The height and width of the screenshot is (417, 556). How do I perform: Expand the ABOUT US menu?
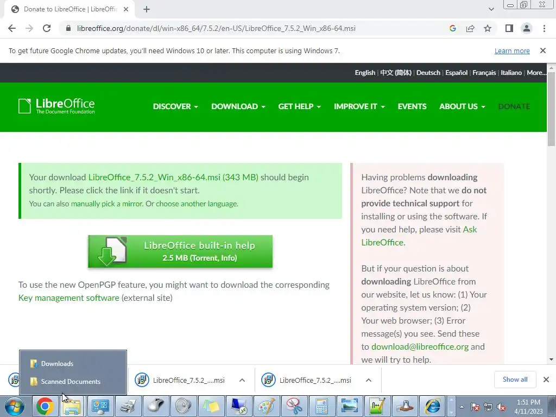[x=462, y=106]
